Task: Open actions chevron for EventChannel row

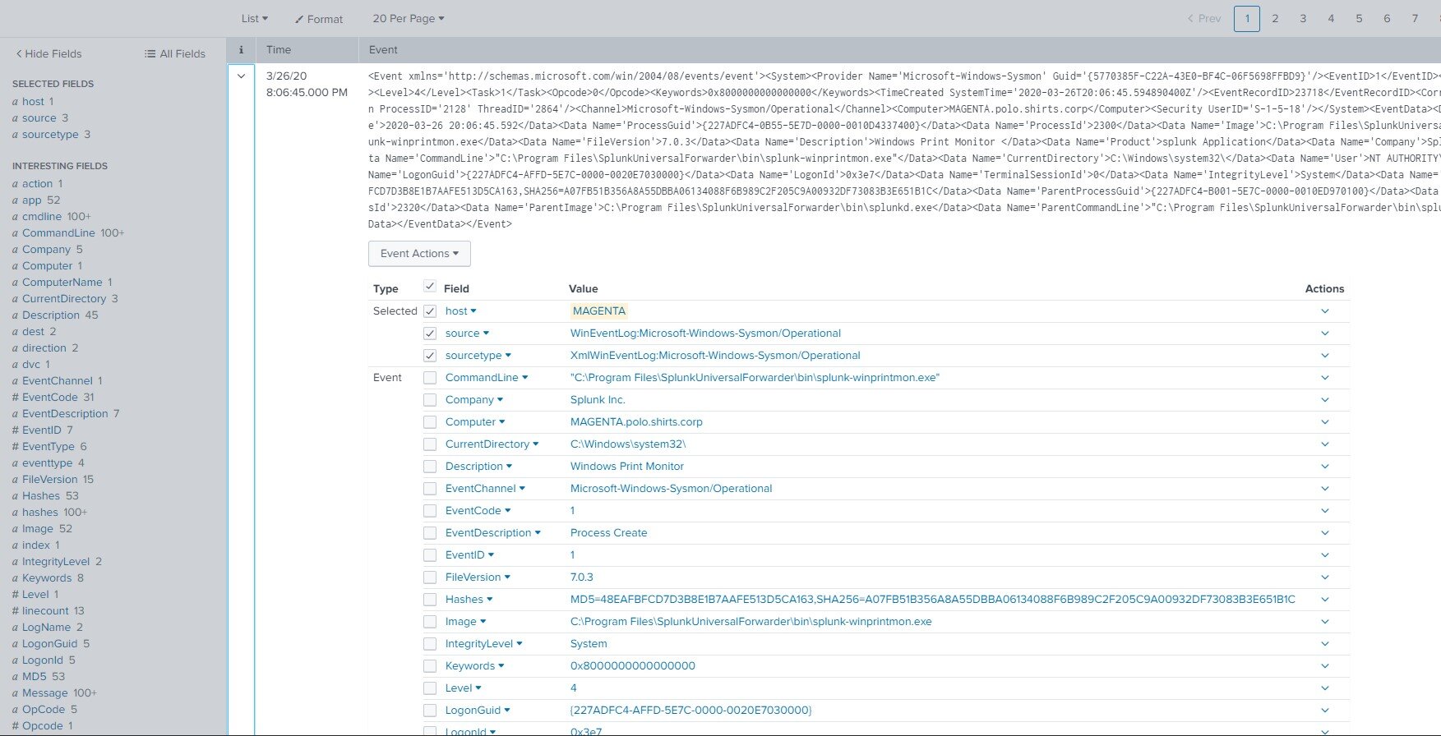Action: 1325,489
